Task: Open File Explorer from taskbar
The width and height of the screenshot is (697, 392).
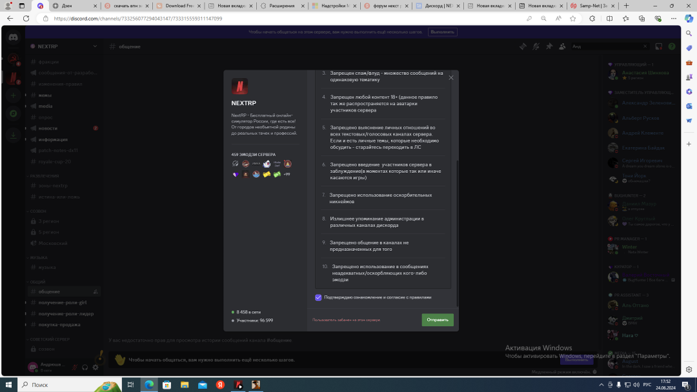Action: pyautogui.click(x=185, y=385)
